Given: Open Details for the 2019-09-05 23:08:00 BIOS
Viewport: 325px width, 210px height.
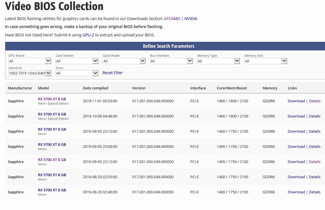Looking at the screenshot, I should pos(315,147).
